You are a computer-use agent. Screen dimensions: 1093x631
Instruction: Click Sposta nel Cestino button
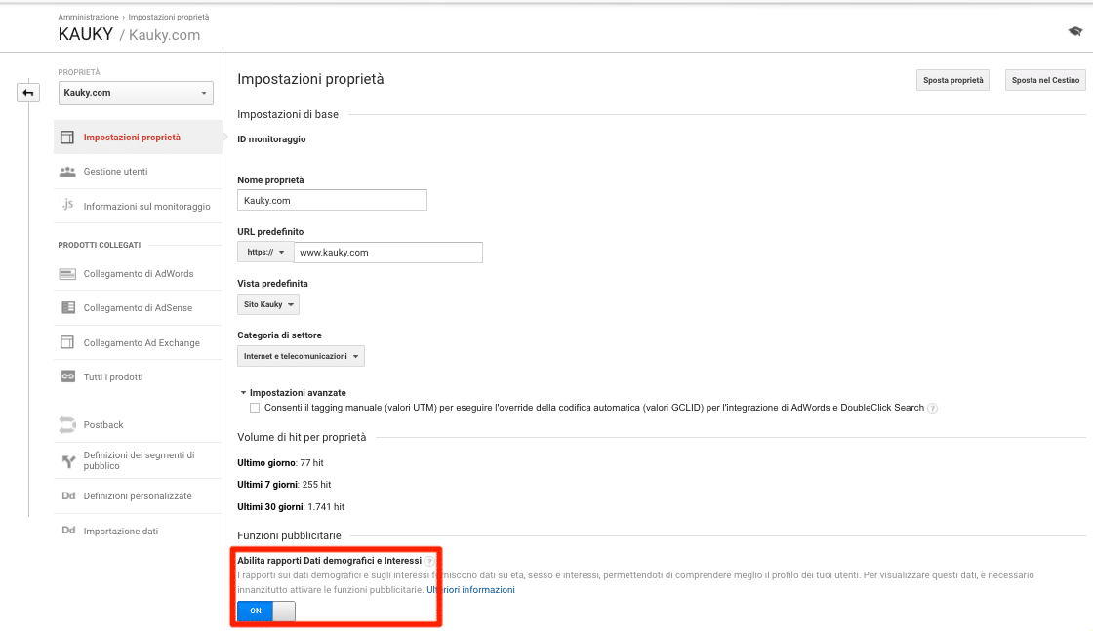1045,79
